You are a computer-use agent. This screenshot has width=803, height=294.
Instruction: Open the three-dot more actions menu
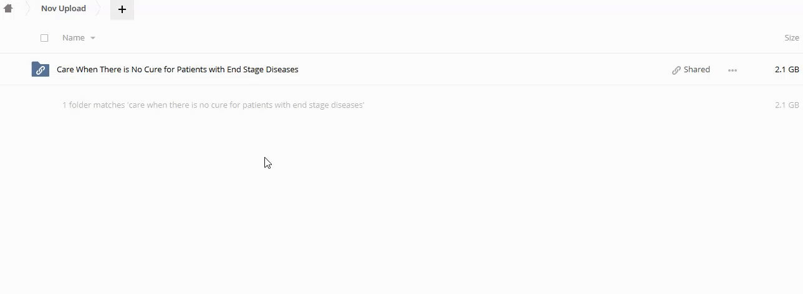click(733, 70)
